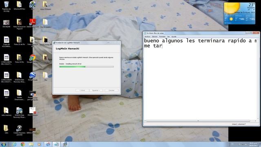Launch Google Earth from the desktop shortcut
The image size is (261, 147).
33,76
